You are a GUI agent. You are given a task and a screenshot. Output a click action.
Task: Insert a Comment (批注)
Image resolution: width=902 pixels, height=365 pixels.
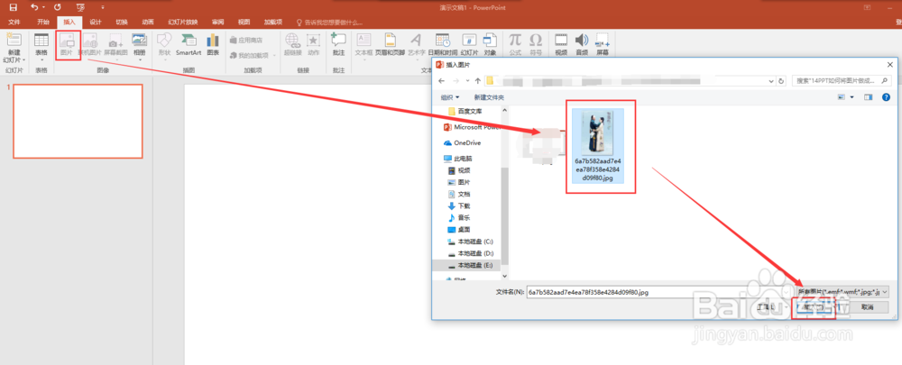pyautogui.click(x=338, y=45)
